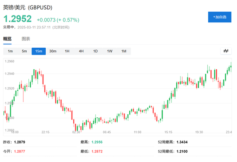Switch to the 概览 tab
Image resolution: width=237 pixels, height=162 pixels.
click(7, 39)
